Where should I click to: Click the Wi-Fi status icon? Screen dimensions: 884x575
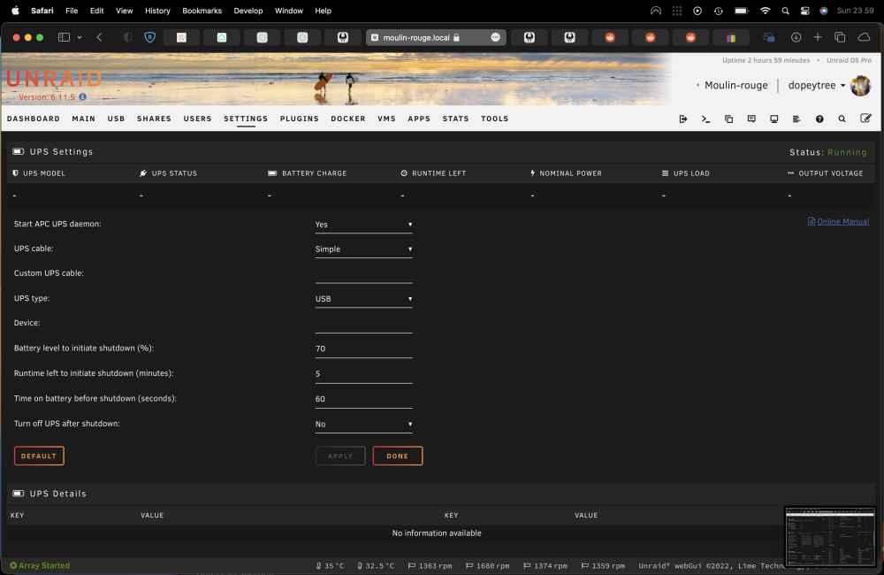pos(765,11)
